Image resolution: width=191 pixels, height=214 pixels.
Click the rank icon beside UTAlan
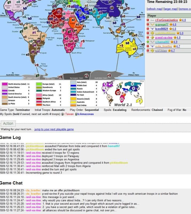tap(152, 51)
